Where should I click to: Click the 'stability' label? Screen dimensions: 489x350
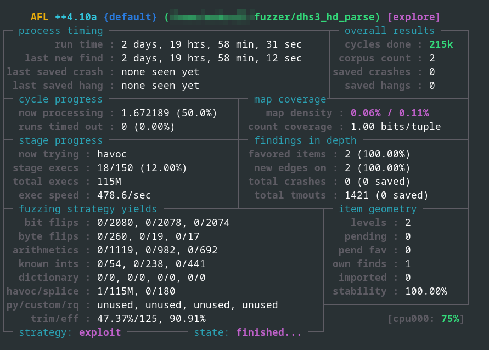click(359, 291)
